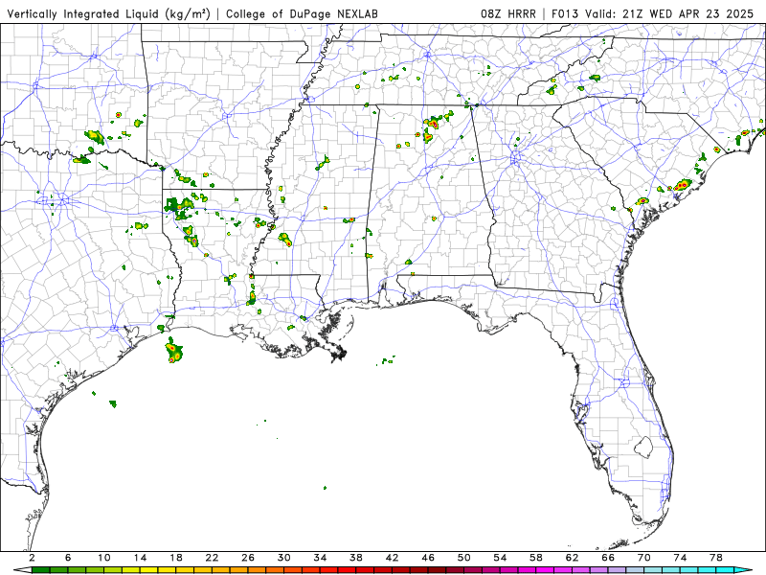Click the Lake Okeechobee outline in Florida
Screen dimensions: 766x575
(643, 447)
